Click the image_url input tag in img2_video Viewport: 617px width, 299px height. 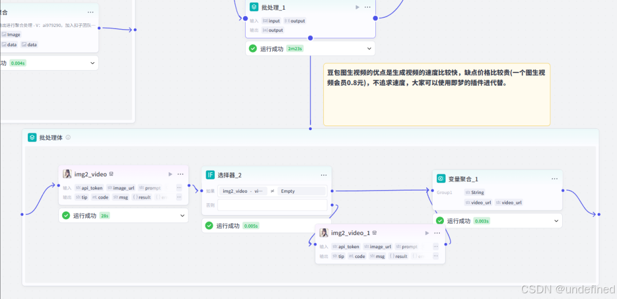click(121, 188)
